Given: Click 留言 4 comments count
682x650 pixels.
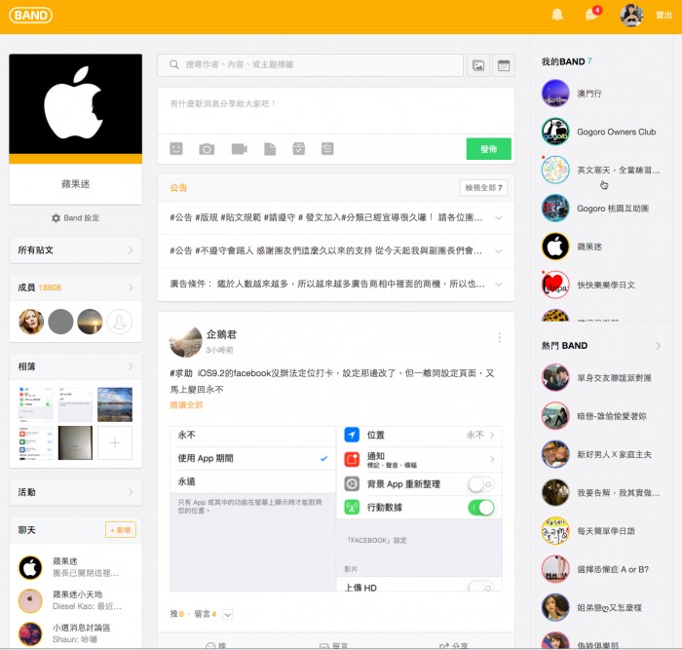Looking at the screenshot, I should tap(205, 614).
